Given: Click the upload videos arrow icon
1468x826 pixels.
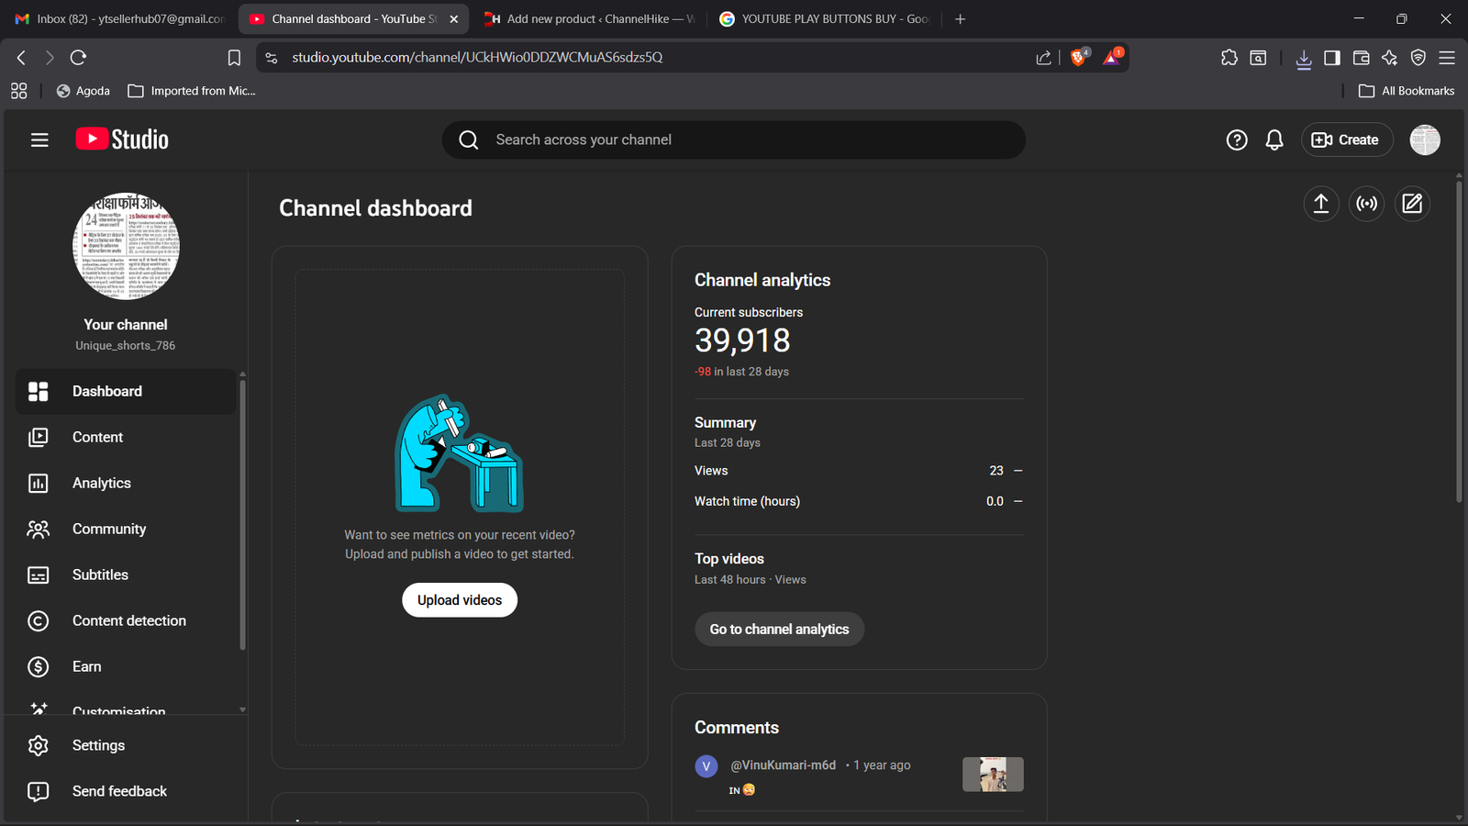Looking at the screenshot, I should tap(1321, 204).
